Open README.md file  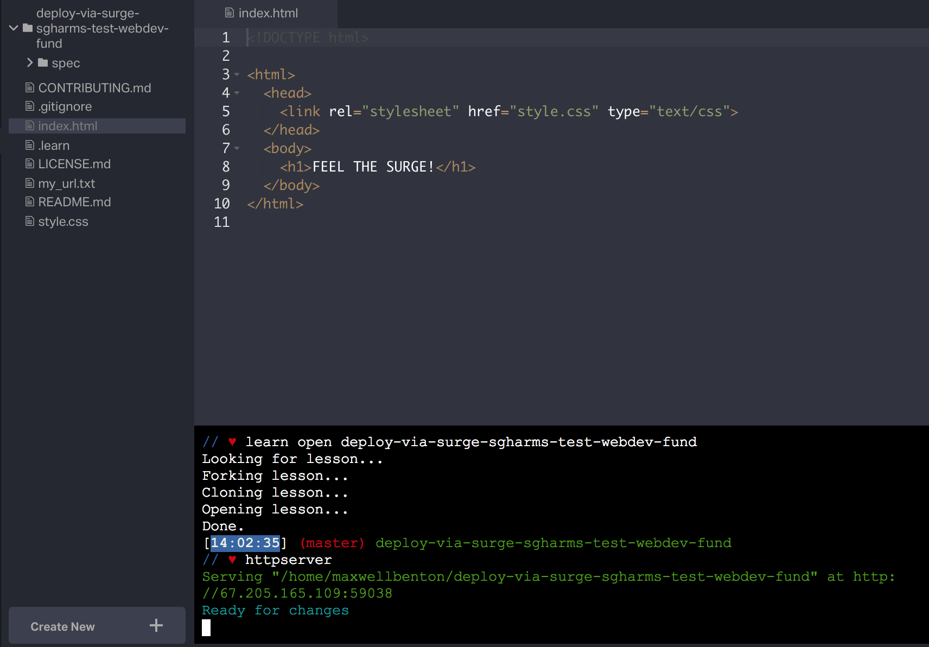tap(74, 202)
